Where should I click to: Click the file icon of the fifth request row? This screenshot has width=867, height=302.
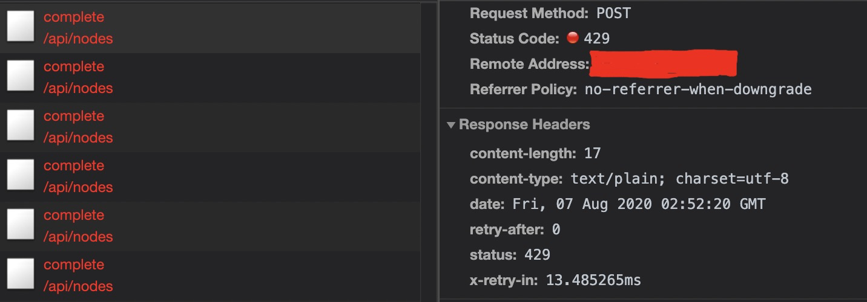pos(20,225)
